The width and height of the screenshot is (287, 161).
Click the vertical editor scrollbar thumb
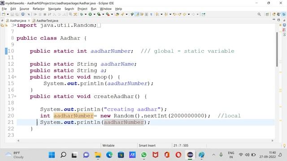[x=277, y=49]
